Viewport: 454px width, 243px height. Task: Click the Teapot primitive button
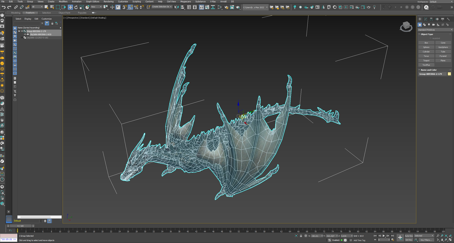[x=426, y=60]
